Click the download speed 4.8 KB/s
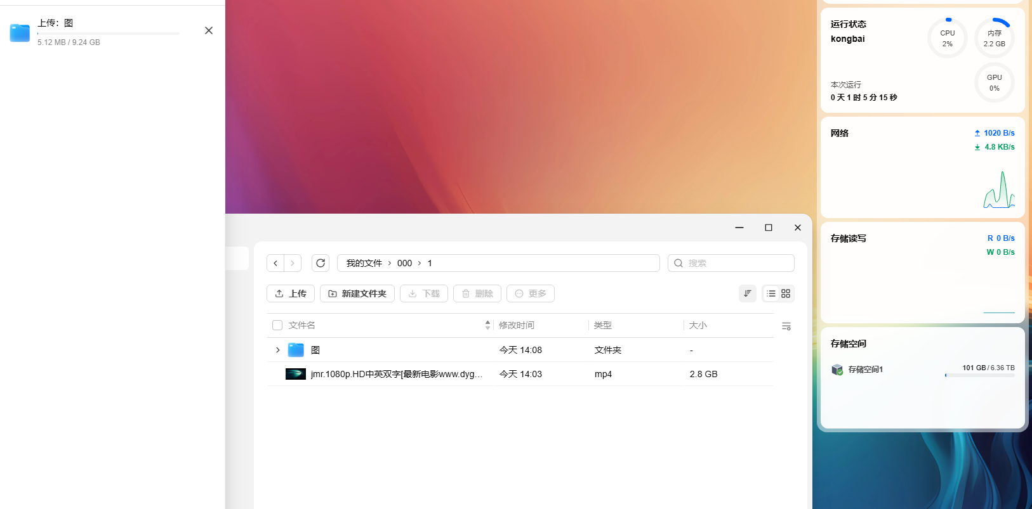This screenshot has width=1032, height=509. pos(995,147)
